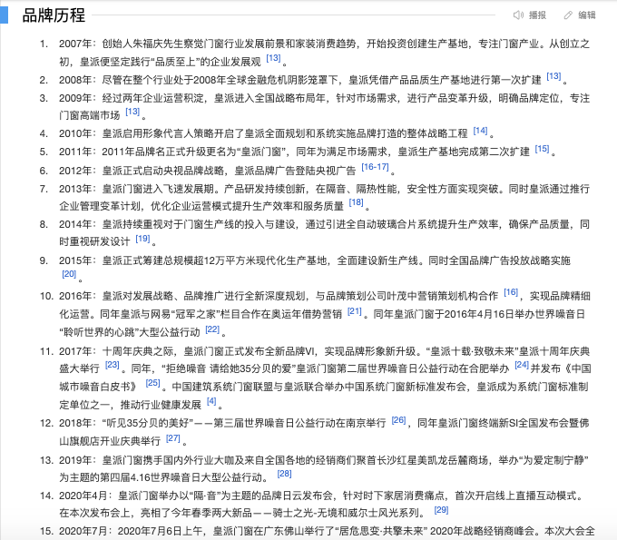Open reference [13] in the 2009年 entry
617x540 pixels.
[132, 112]
